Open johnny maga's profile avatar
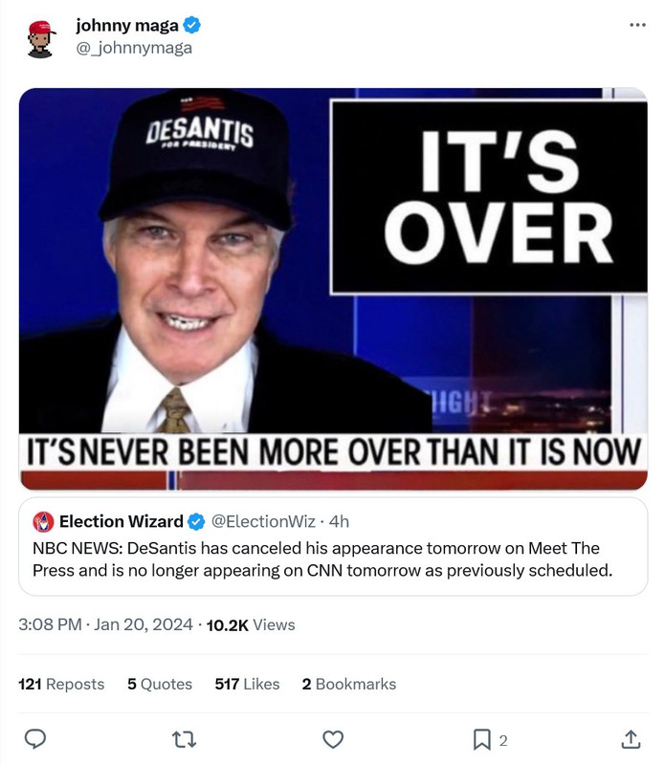The height and width of the screenshot is (765, 665). [x=40, y=39]
